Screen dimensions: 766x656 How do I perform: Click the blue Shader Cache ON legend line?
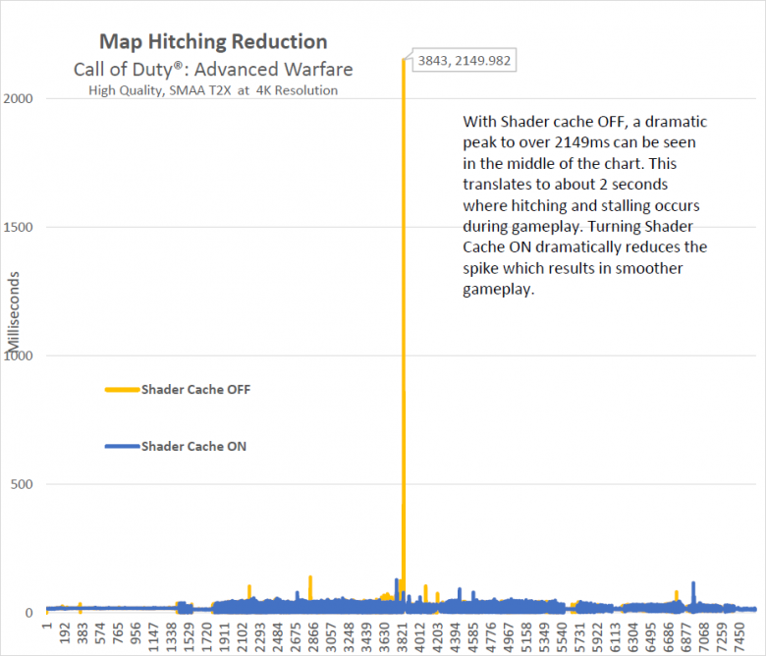click(122, 447)
